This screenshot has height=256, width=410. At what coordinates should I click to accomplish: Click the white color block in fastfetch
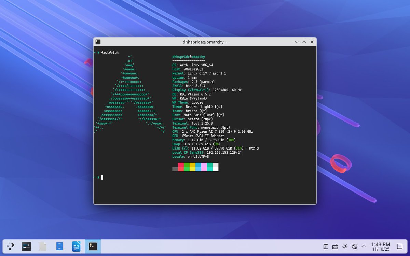click(216, 167)
